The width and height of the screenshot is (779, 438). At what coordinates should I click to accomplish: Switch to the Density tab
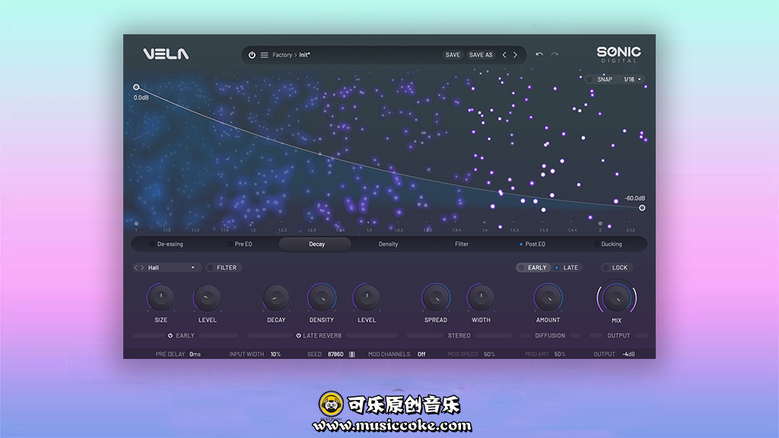pyautogui.click(x=388, y=244)
